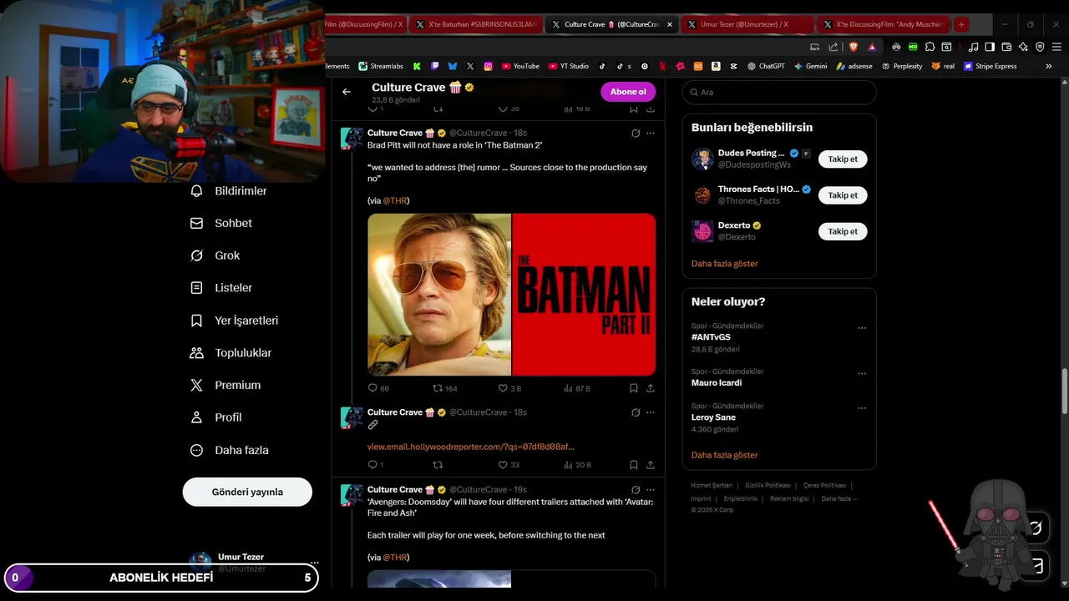
Task: Reply to the hollywoodreporter link tweet
Action: (x=373, y=465)
